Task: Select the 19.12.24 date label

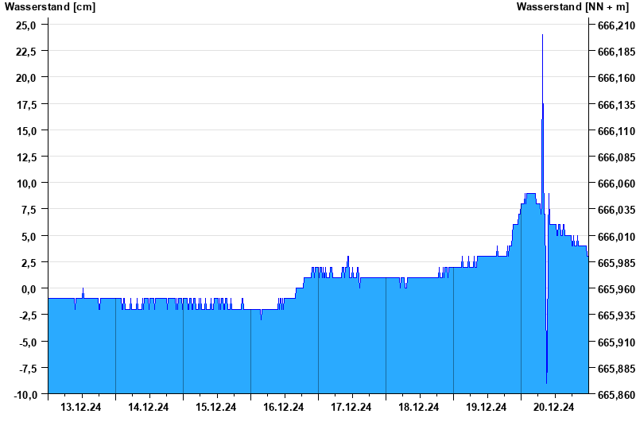Action: (487, 407)
